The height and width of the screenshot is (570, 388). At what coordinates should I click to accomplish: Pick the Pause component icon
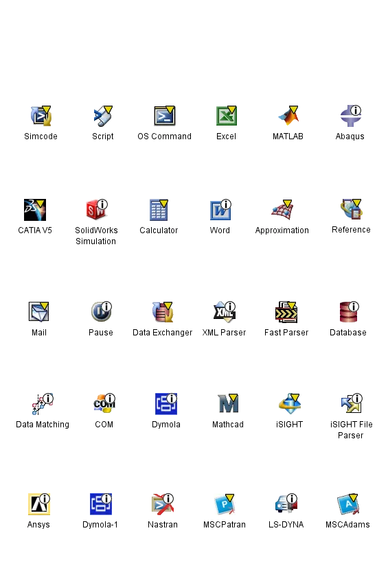coord(101,312)
